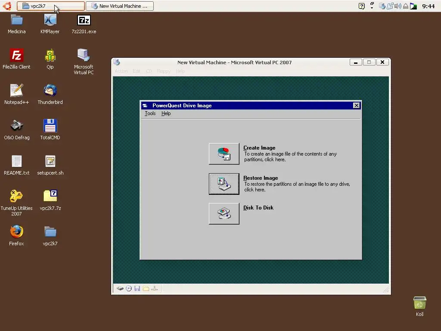
Task: Switch to New Virtual Machine taskbar button
Action: (120, 6)
